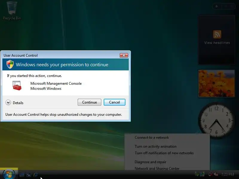Choose 'Diagnose and repair' from network menu
239x179 pixels.
pos(150,162)
